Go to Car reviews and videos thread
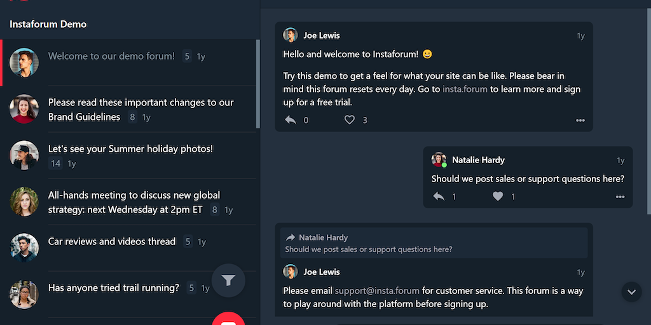This screenshot has height=325, width=651. (112, 242)
